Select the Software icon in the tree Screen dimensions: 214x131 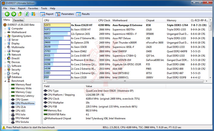(x=9, y=66)
